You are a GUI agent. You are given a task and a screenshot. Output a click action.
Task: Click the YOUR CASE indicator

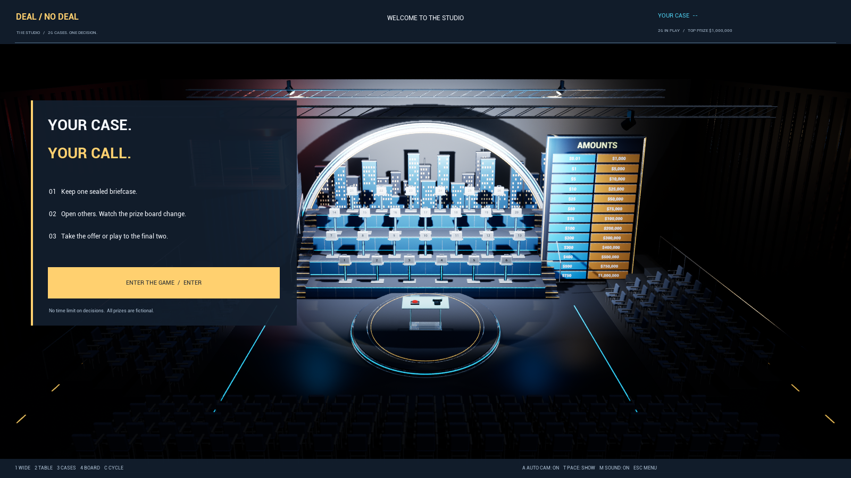click(x=678, y=15)
